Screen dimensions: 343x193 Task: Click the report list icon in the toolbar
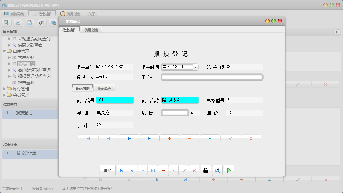18,22
